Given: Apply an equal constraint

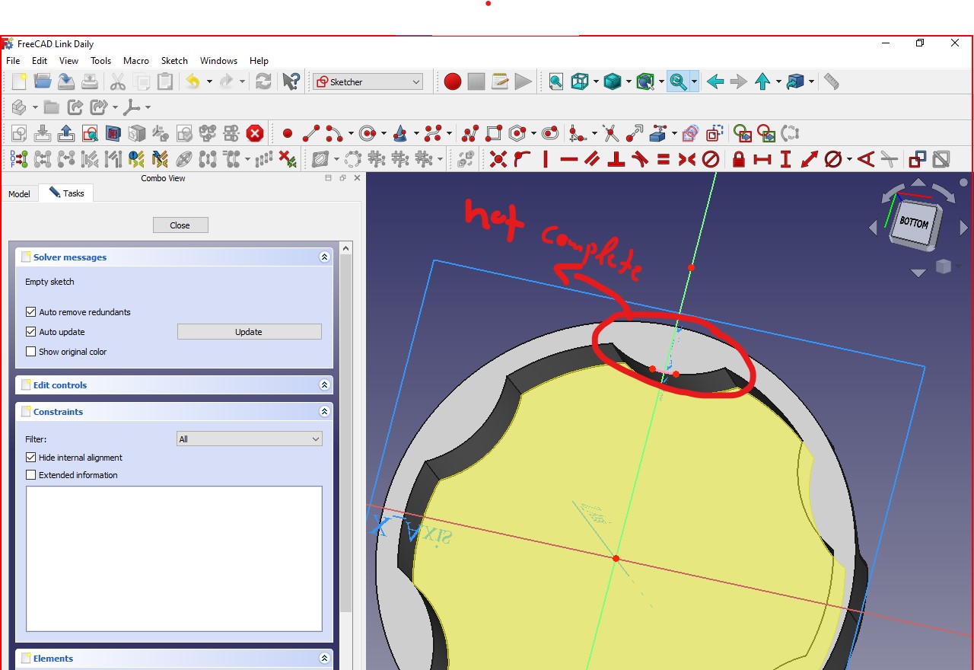Looking at the screenshot, I should coord(663,159).
